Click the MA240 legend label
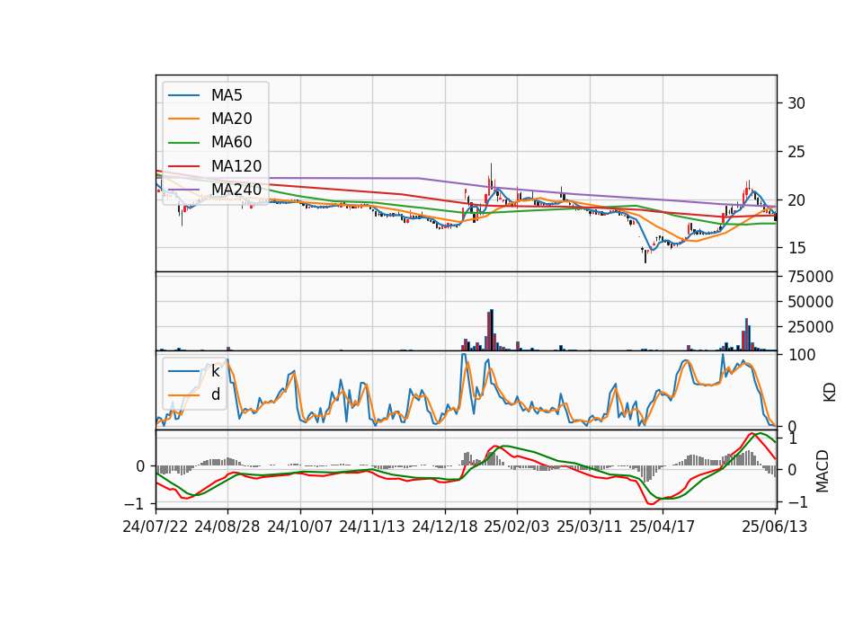Screen dimensions: 863x620 point(236,190)
